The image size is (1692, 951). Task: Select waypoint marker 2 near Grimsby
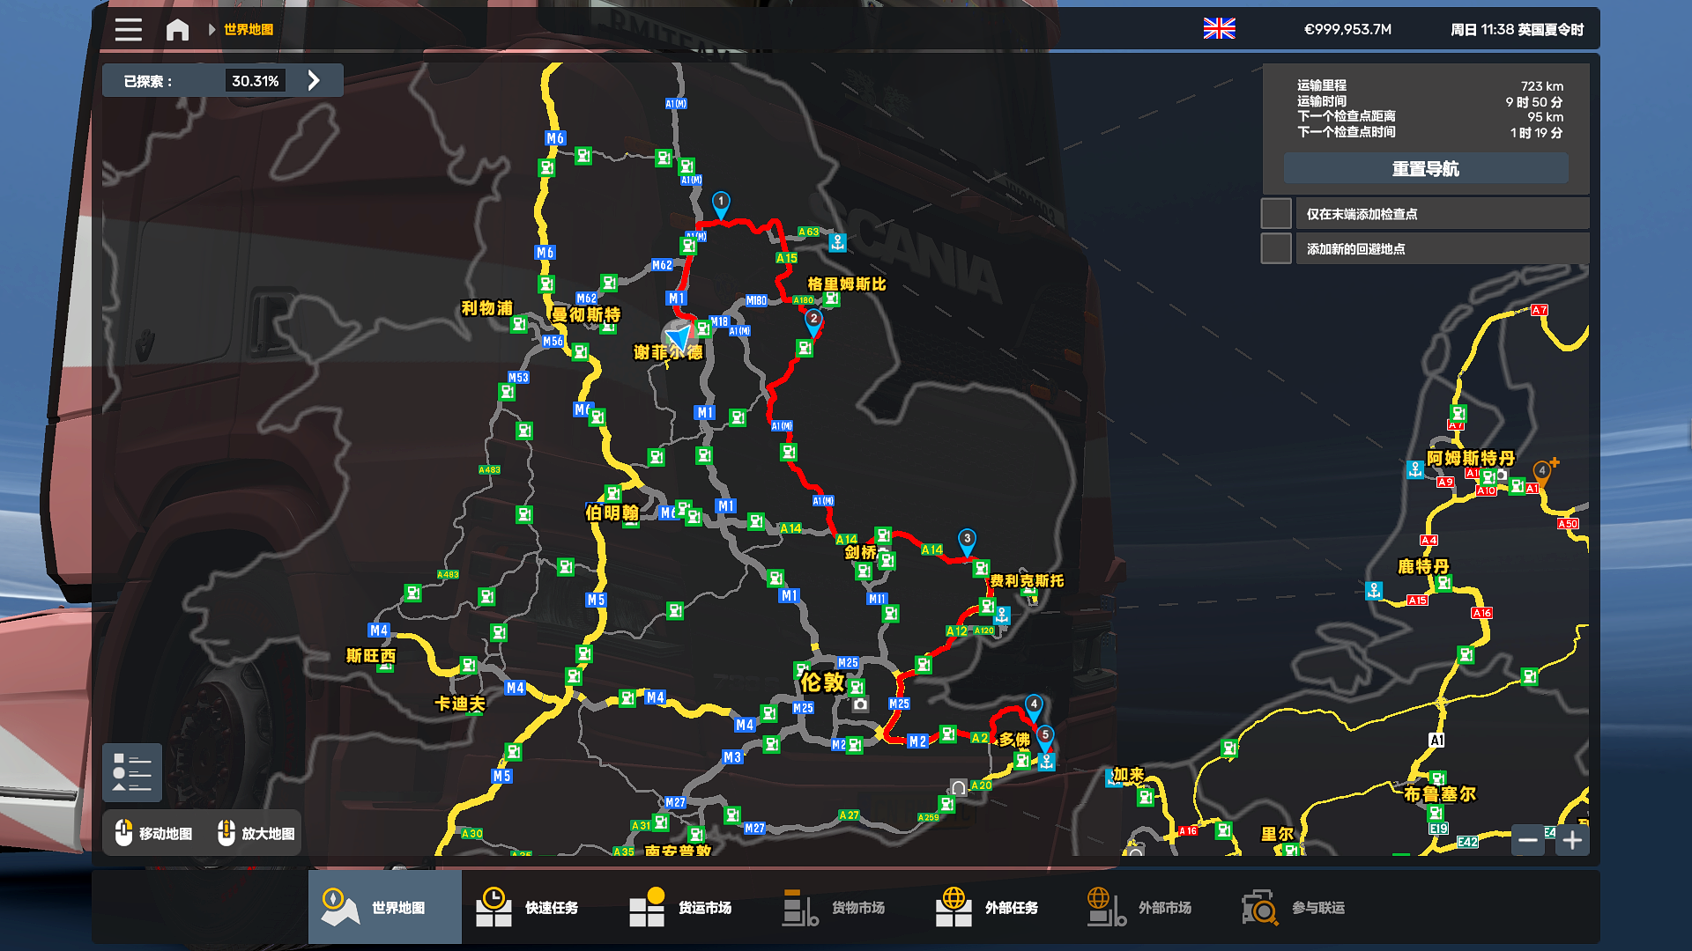[813, 321]
